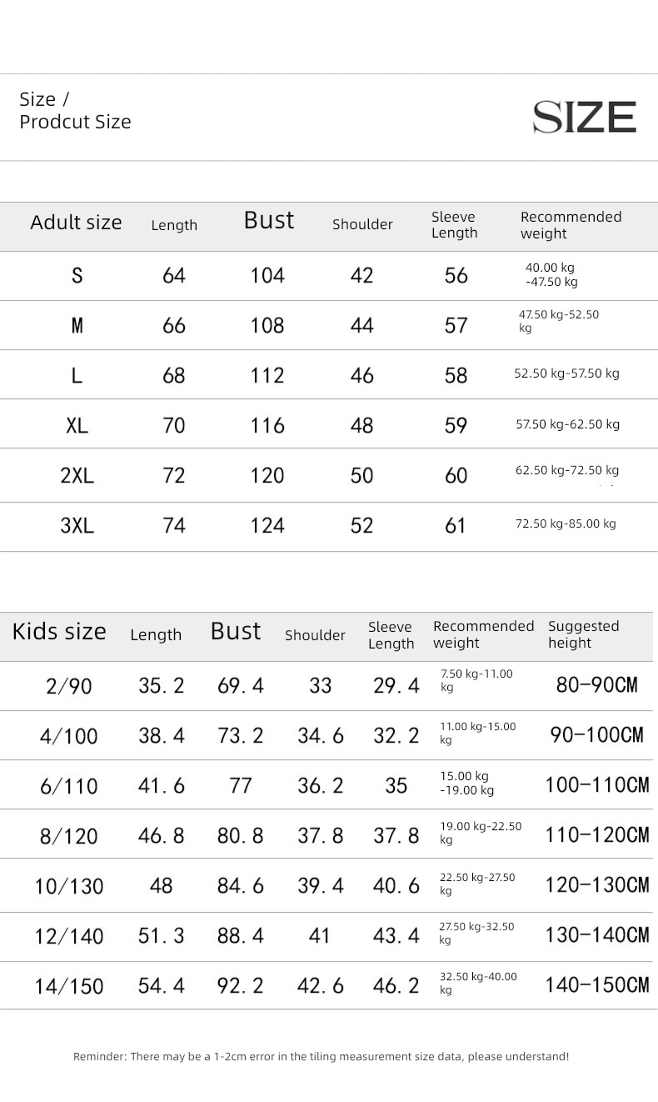Click the adult size S row label
Viewport: 658px width, 1102px height.
pyautogui.click(x=77, y=275)
